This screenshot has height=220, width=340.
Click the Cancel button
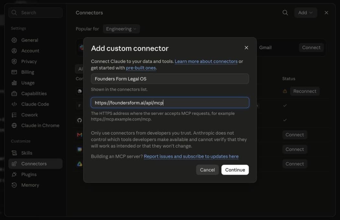click(x=207, y=170)
